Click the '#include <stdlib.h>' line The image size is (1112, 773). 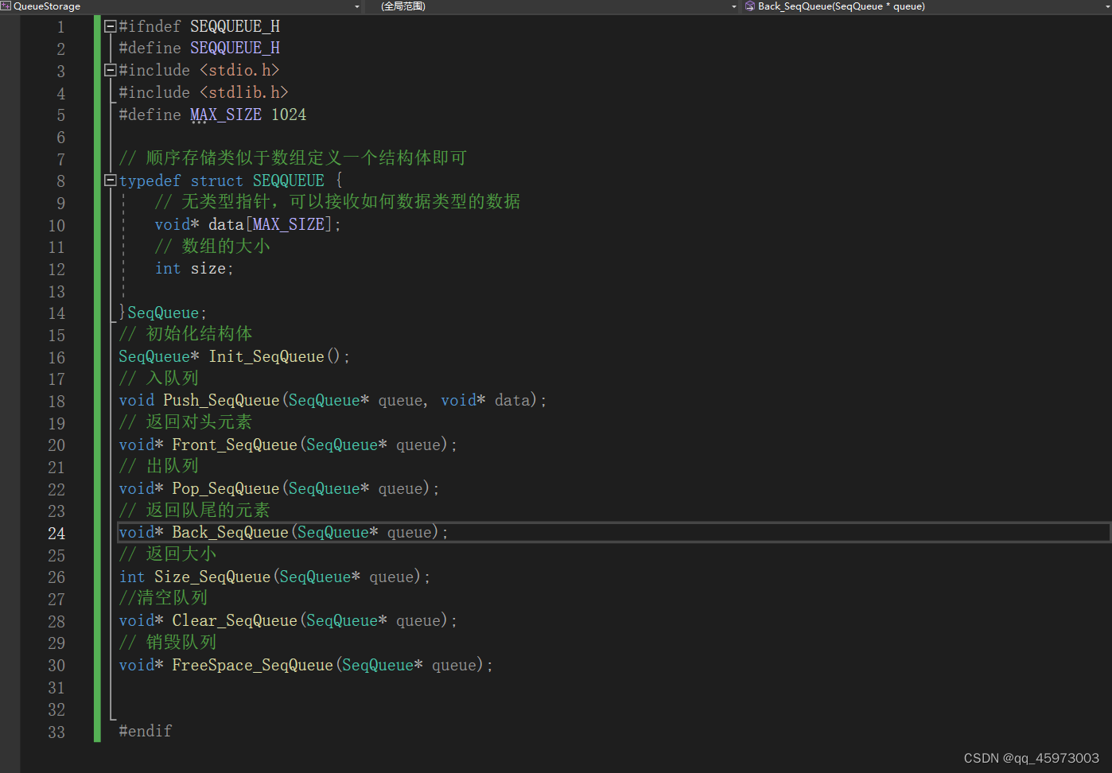click(x=204, y=92)
